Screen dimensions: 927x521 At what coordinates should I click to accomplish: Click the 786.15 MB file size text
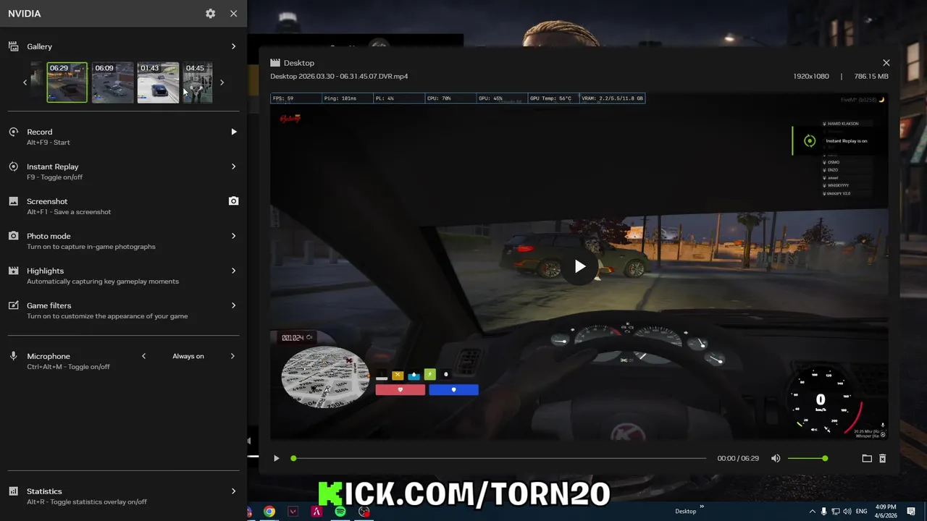pyautogui.click(x=871, y=76)
